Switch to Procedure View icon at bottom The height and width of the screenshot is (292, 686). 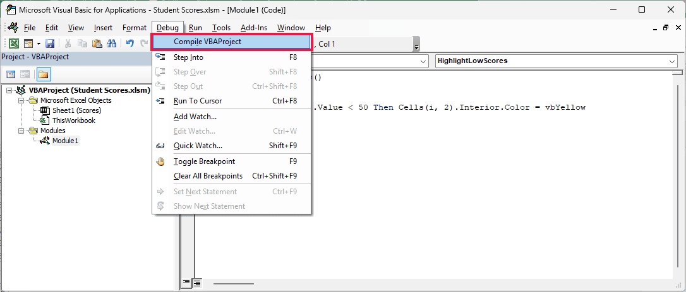(186, 283)
